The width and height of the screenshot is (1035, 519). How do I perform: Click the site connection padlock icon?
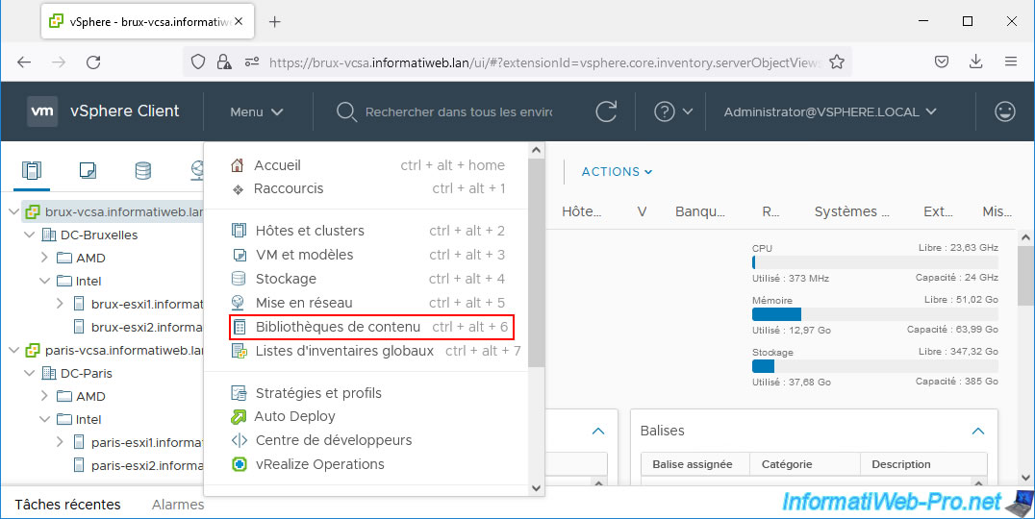click(x=224, y=62)
